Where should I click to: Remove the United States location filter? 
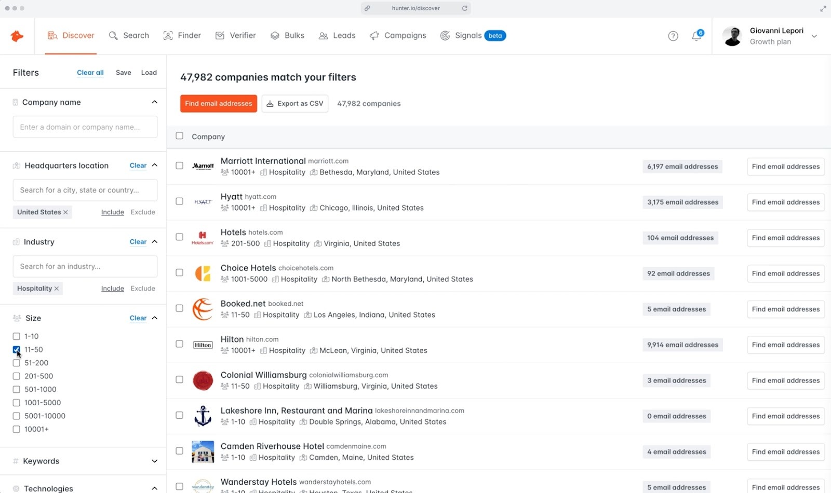65,212
